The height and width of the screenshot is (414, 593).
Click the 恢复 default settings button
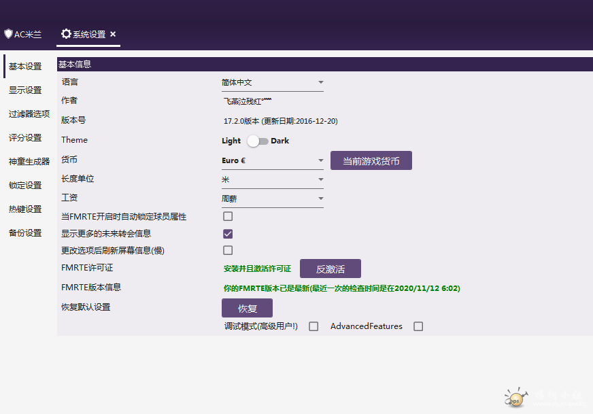pyautogui.click(x=248, y=308)
